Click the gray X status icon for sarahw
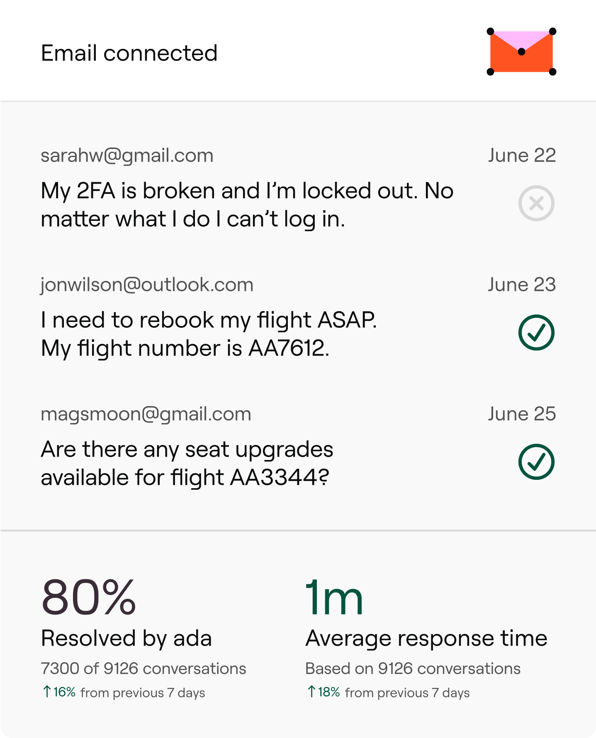 536,203
